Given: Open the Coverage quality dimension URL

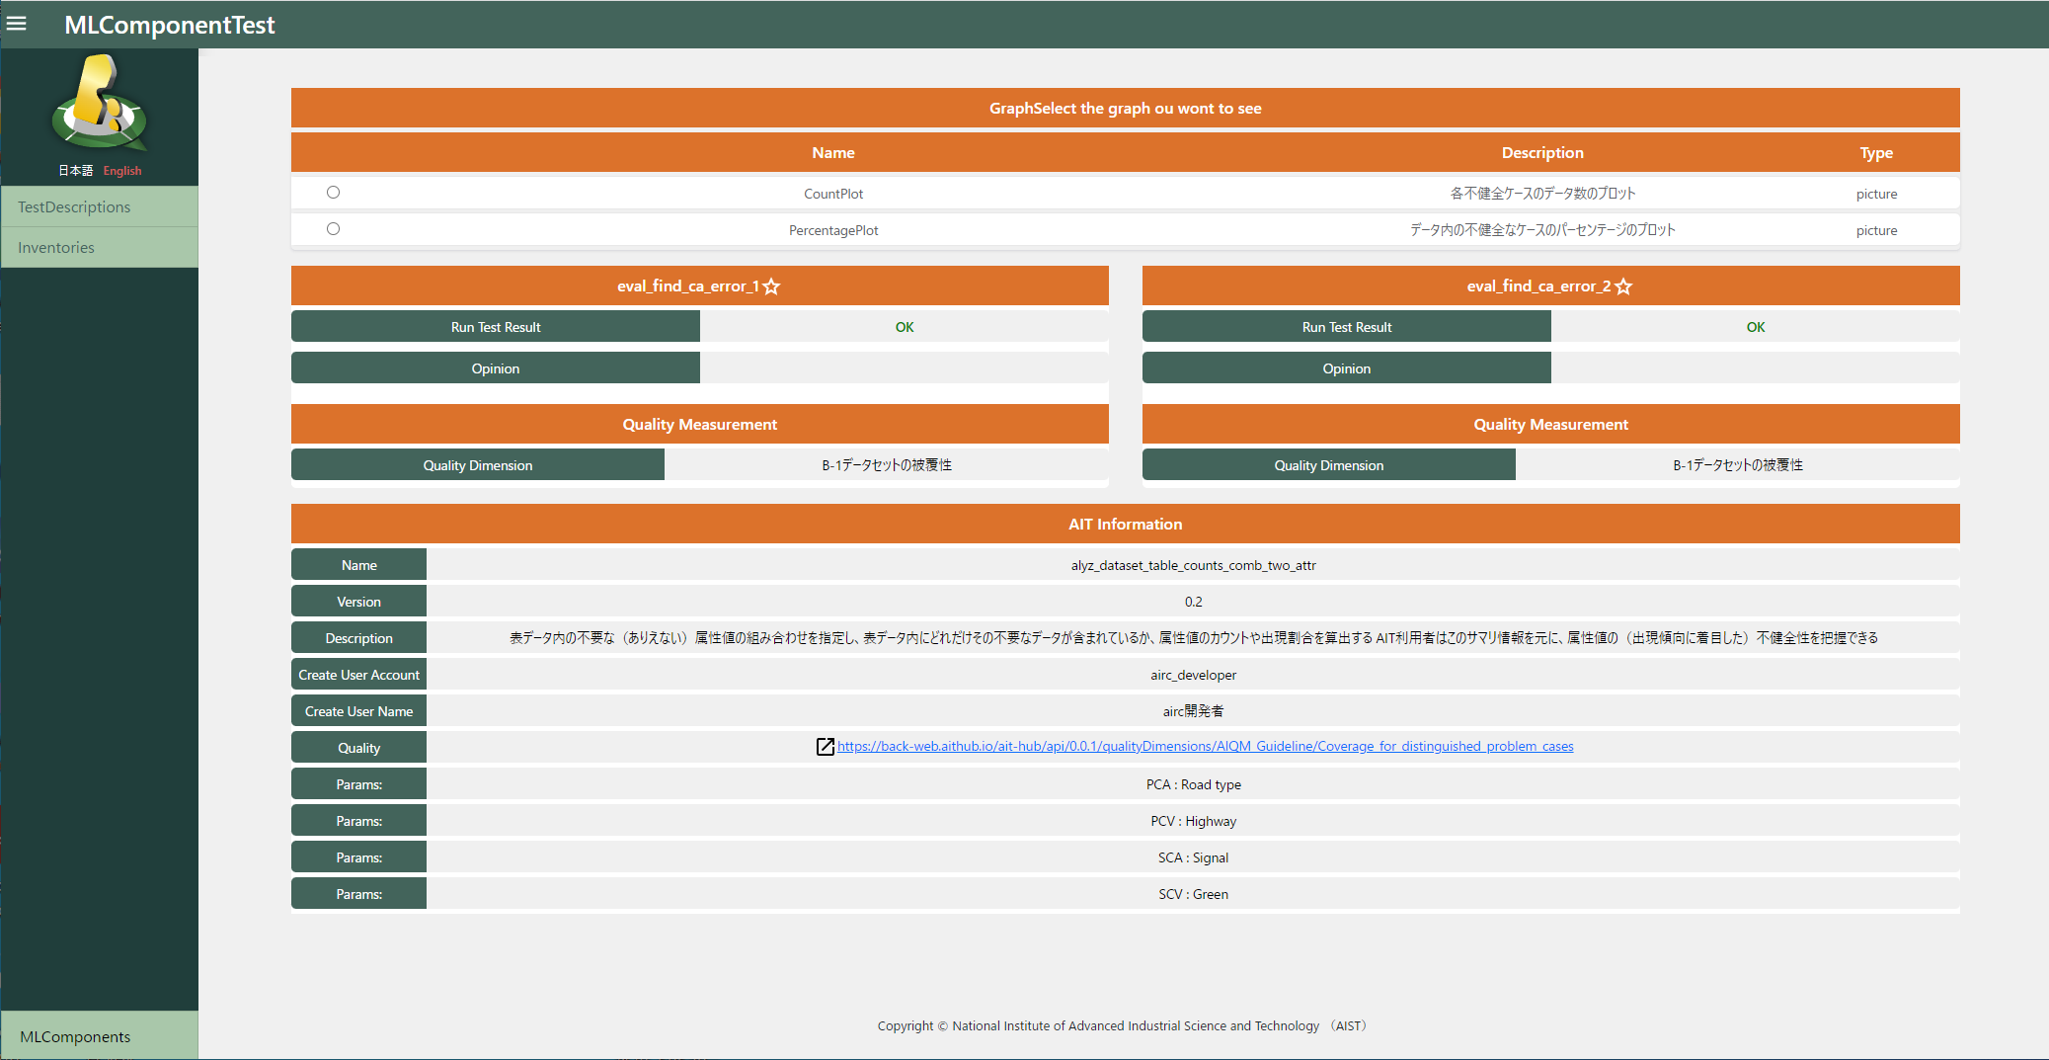Looking at the screenshot, I should click(1205, 747).
